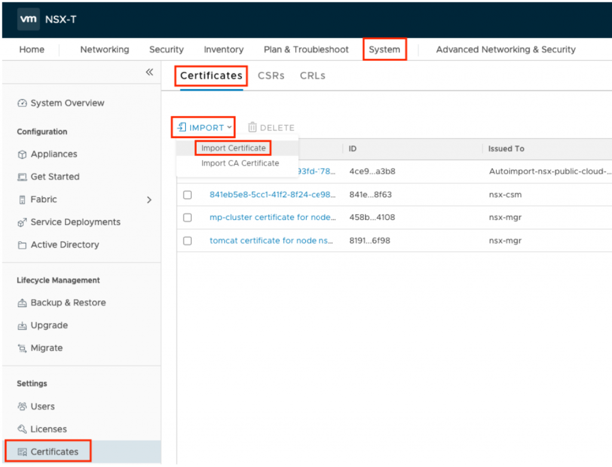Viewport: 612px width, 467px height.
Task: Open the Networking tab
Action: pos(105,50)
